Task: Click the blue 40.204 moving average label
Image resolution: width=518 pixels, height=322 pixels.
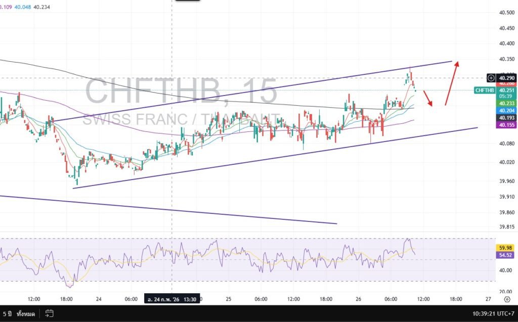Action: click(506, 110)
